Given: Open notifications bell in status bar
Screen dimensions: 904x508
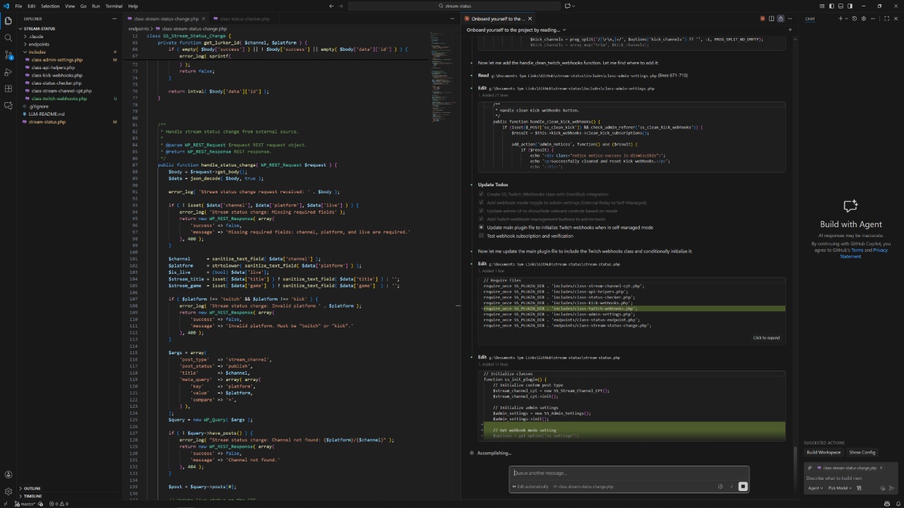Looking at the screenshot, I should click(x=898, y=504).
